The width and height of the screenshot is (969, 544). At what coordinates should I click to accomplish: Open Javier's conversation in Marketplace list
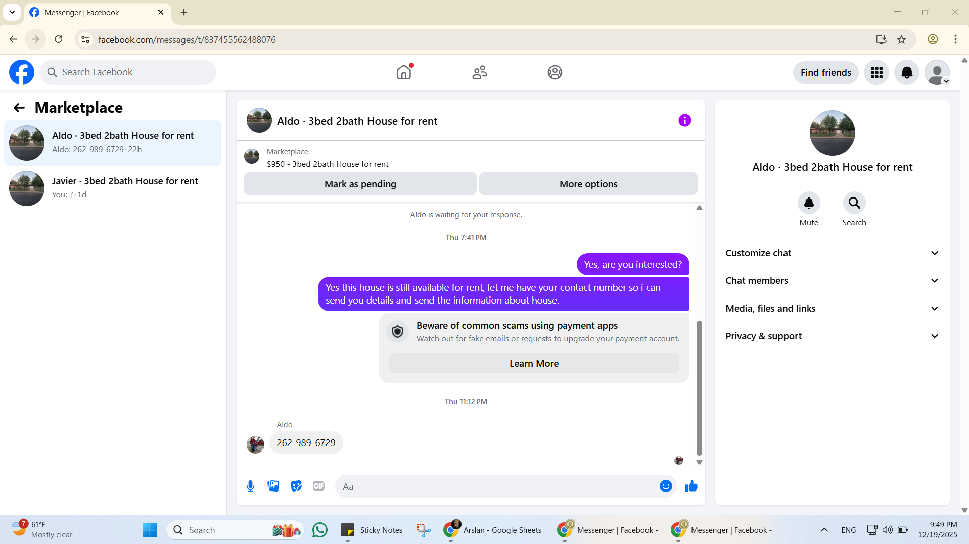pyautogui.click(x=113, y=188)
